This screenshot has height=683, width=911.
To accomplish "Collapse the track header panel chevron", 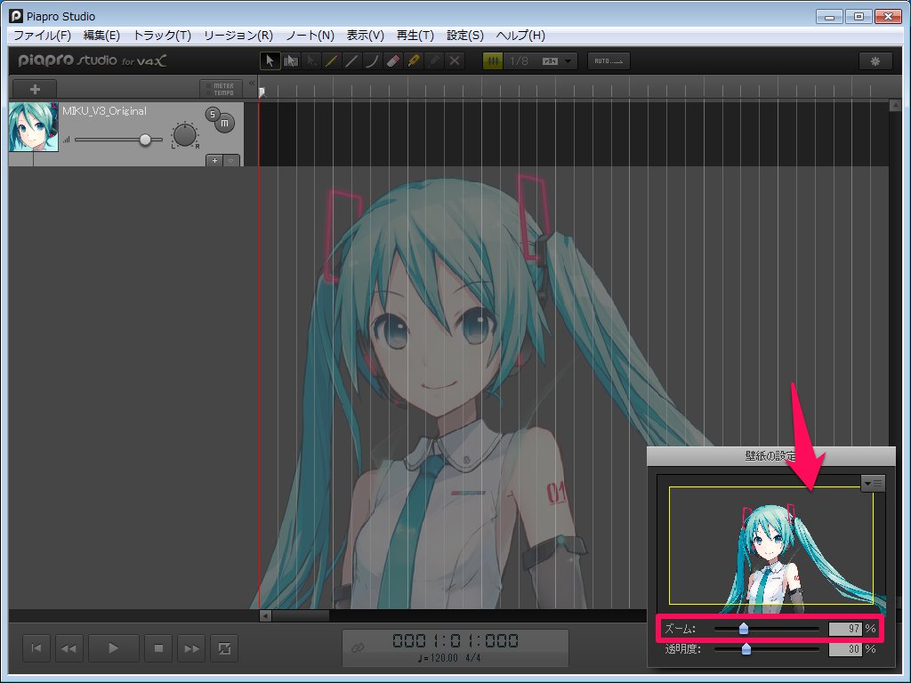I will click(x=252, y=84).
